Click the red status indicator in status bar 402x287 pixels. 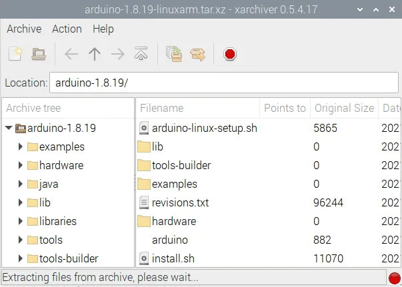[x=394, y=278]
